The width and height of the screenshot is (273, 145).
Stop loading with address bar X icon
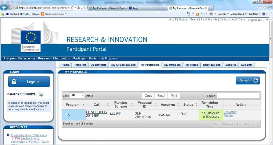[x=85, y=8]
